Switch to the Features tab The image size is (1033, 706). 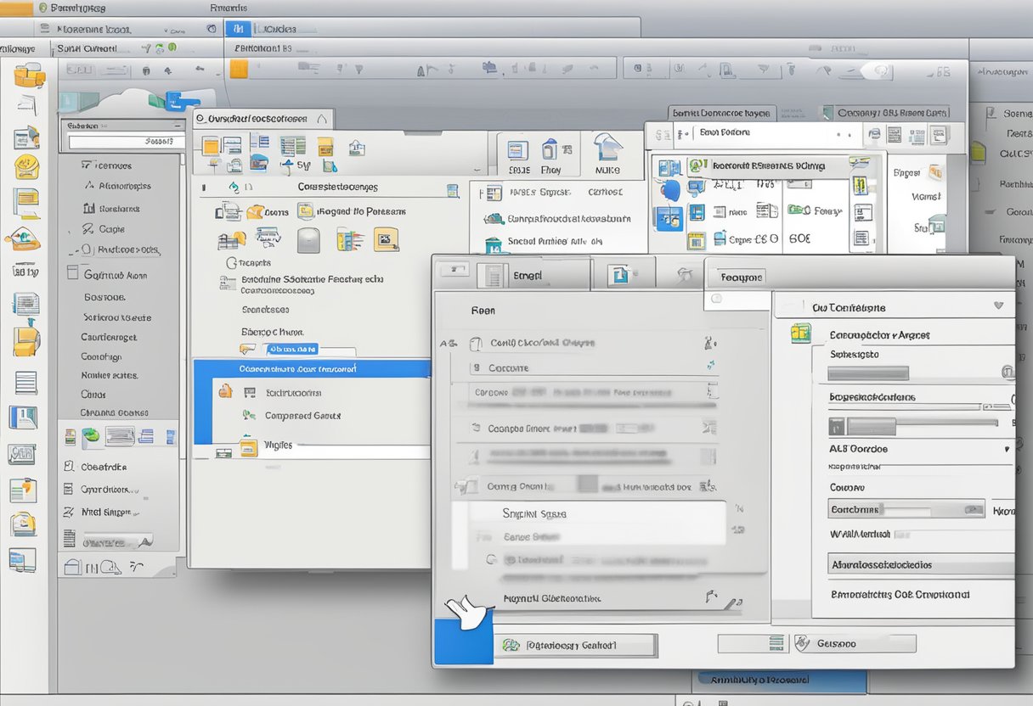tap(742, 275)
